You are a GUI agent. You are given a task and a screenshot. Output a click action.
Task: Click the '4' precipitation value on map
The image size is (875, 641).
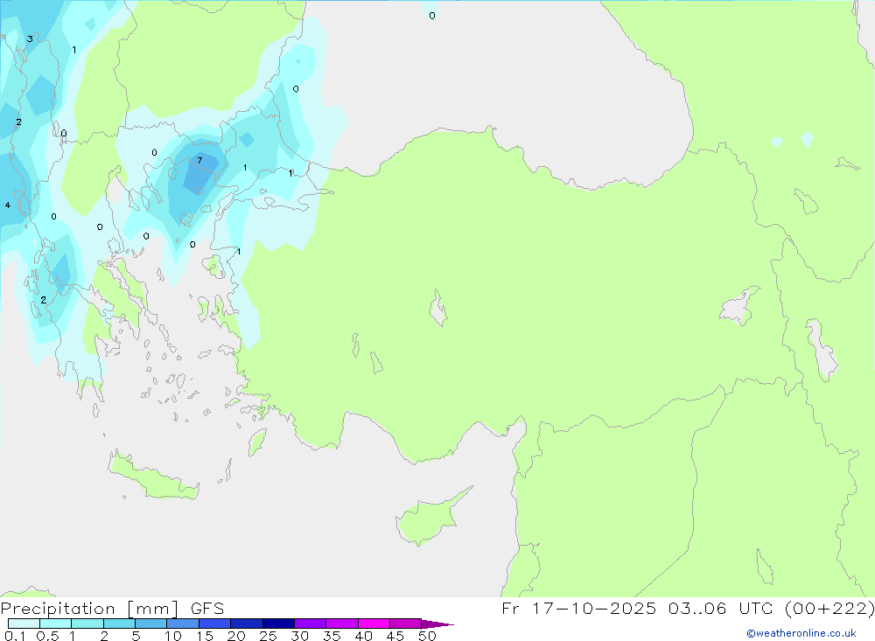[x=8, y=206]
